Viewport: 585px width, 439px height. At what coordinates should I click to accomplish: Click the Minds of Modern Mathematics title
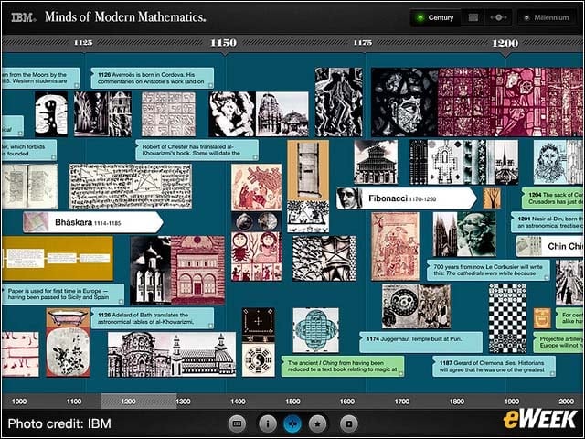[x=125, y=16]
